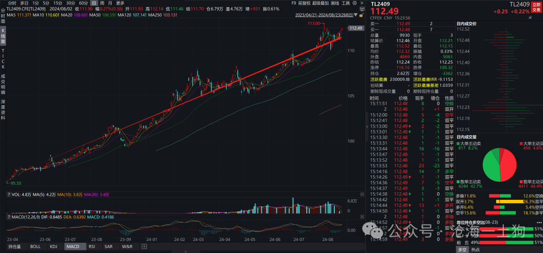Screen dimensions: 543x253
Task: Click the F9 shortcut button
Action: tap(294, 3)
